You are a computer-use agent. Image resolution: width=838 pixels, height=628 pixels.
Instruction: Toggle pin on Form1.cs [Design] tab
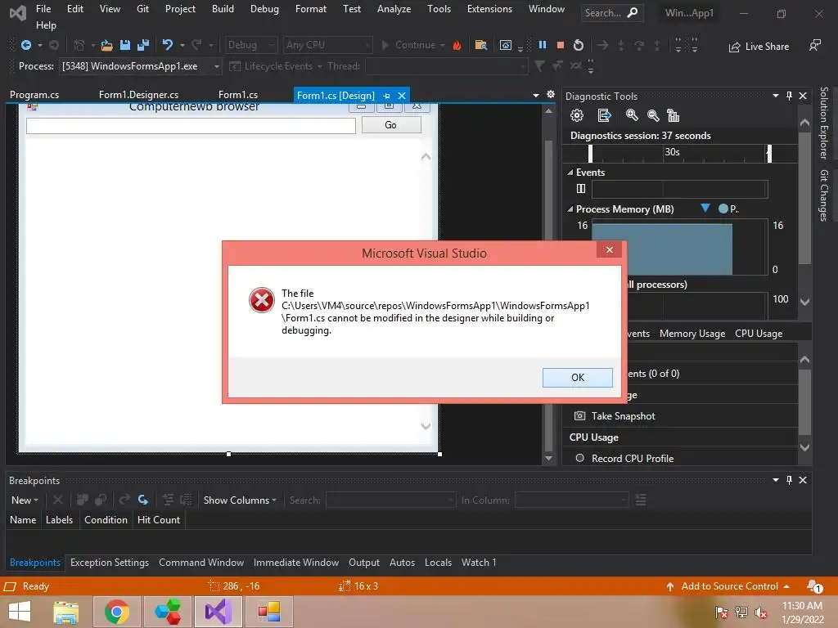(387, 96)
